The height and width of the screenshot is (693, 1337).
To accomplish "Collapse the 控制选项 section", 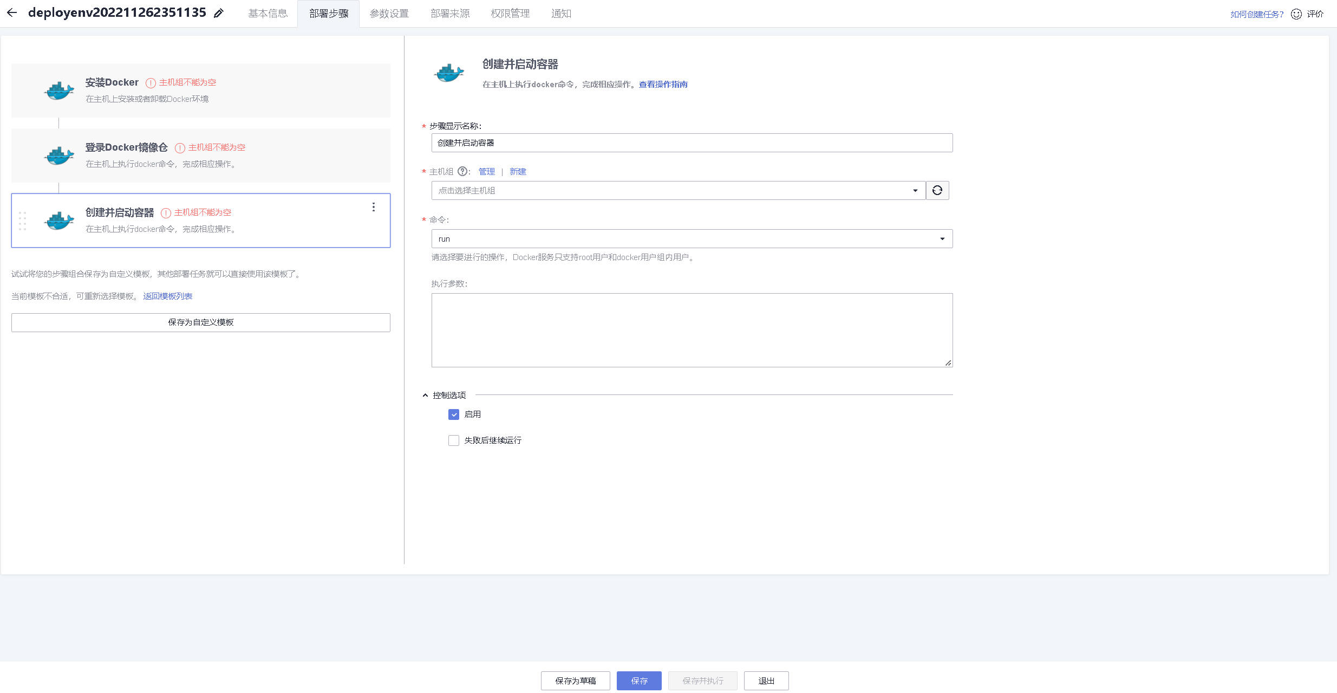I will tap(426, 396).
